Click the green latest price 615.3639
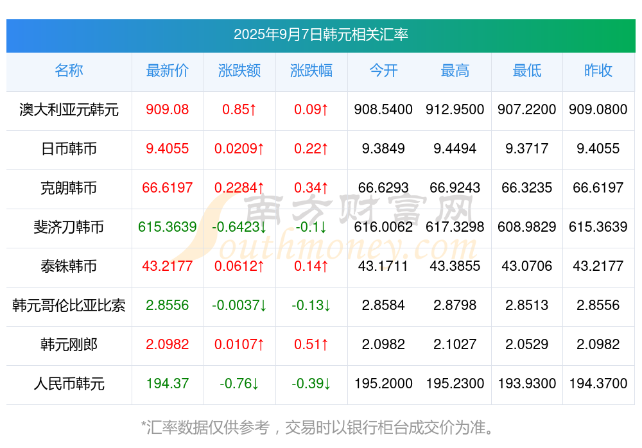The image size is (642, 448). point(168,227)
